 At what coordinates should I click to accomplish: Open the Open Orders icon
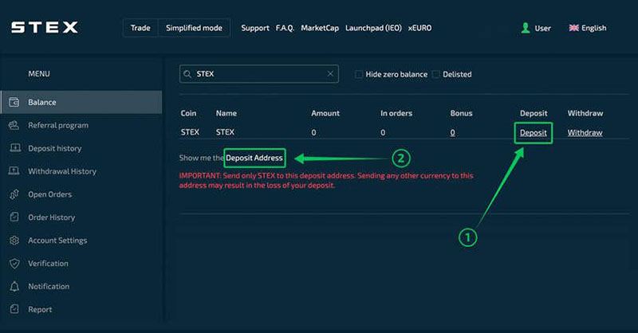point(14,194)
